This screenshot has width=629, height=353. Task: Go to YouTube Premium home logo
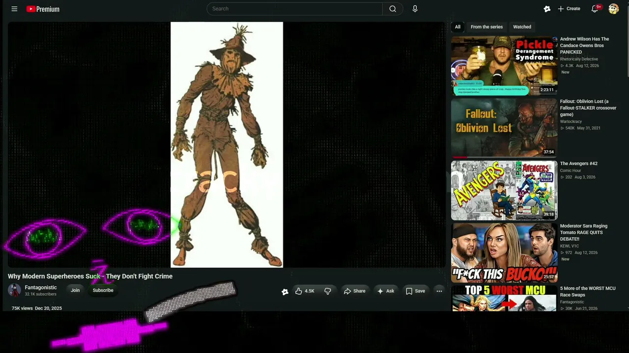pos(43,9)
